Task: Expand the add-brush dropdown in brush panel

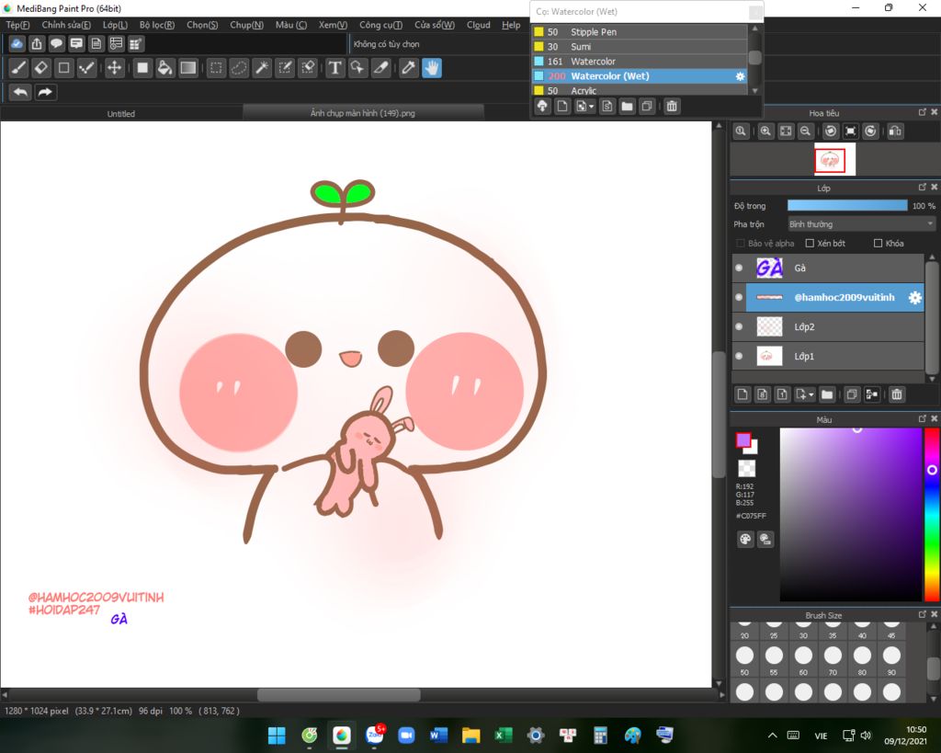Action: (592, 107)
